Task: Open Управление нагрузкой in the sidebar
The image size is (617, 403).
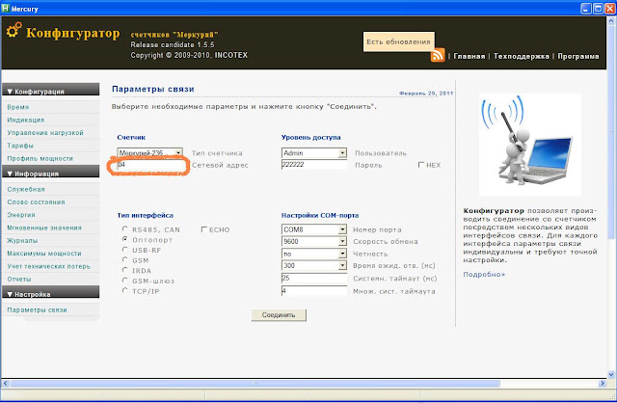Action: click(45, 133)
